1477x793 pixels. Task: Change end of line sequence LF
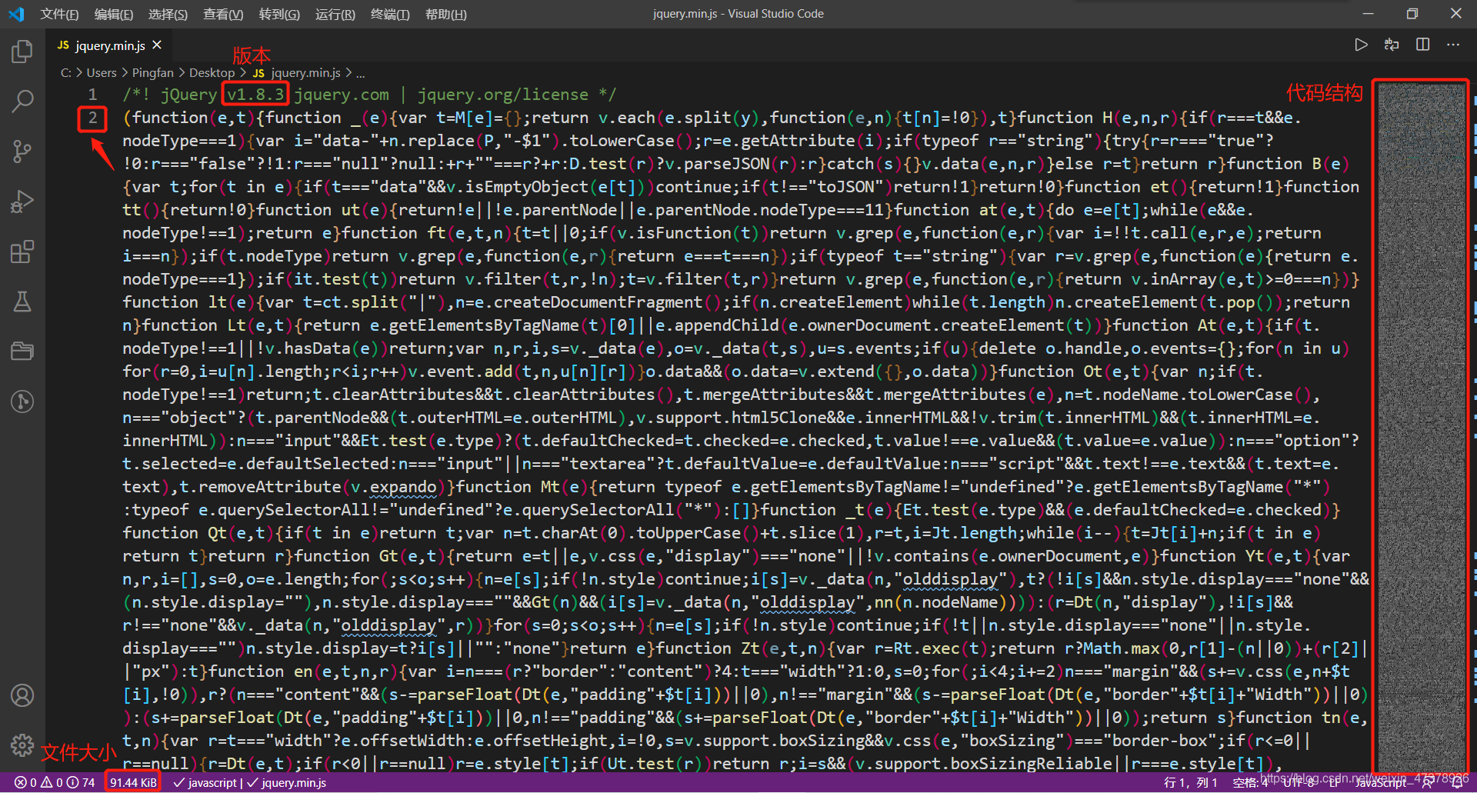(1336, 782)
